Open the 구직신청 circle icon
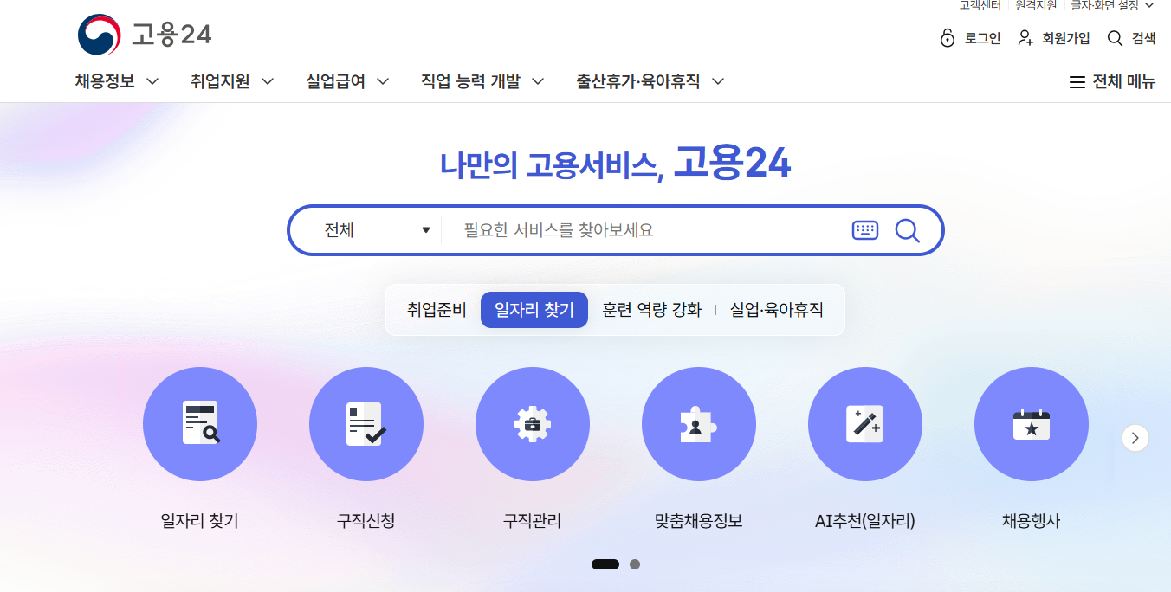The width and height of the screenshot is (1171, 592). click(366, 424)
